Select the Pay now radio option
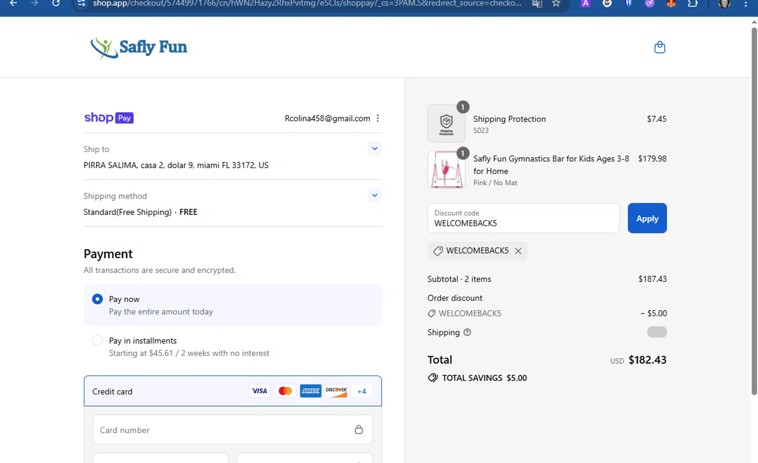Viewport: 758px width, 463px height. point(98,299)
